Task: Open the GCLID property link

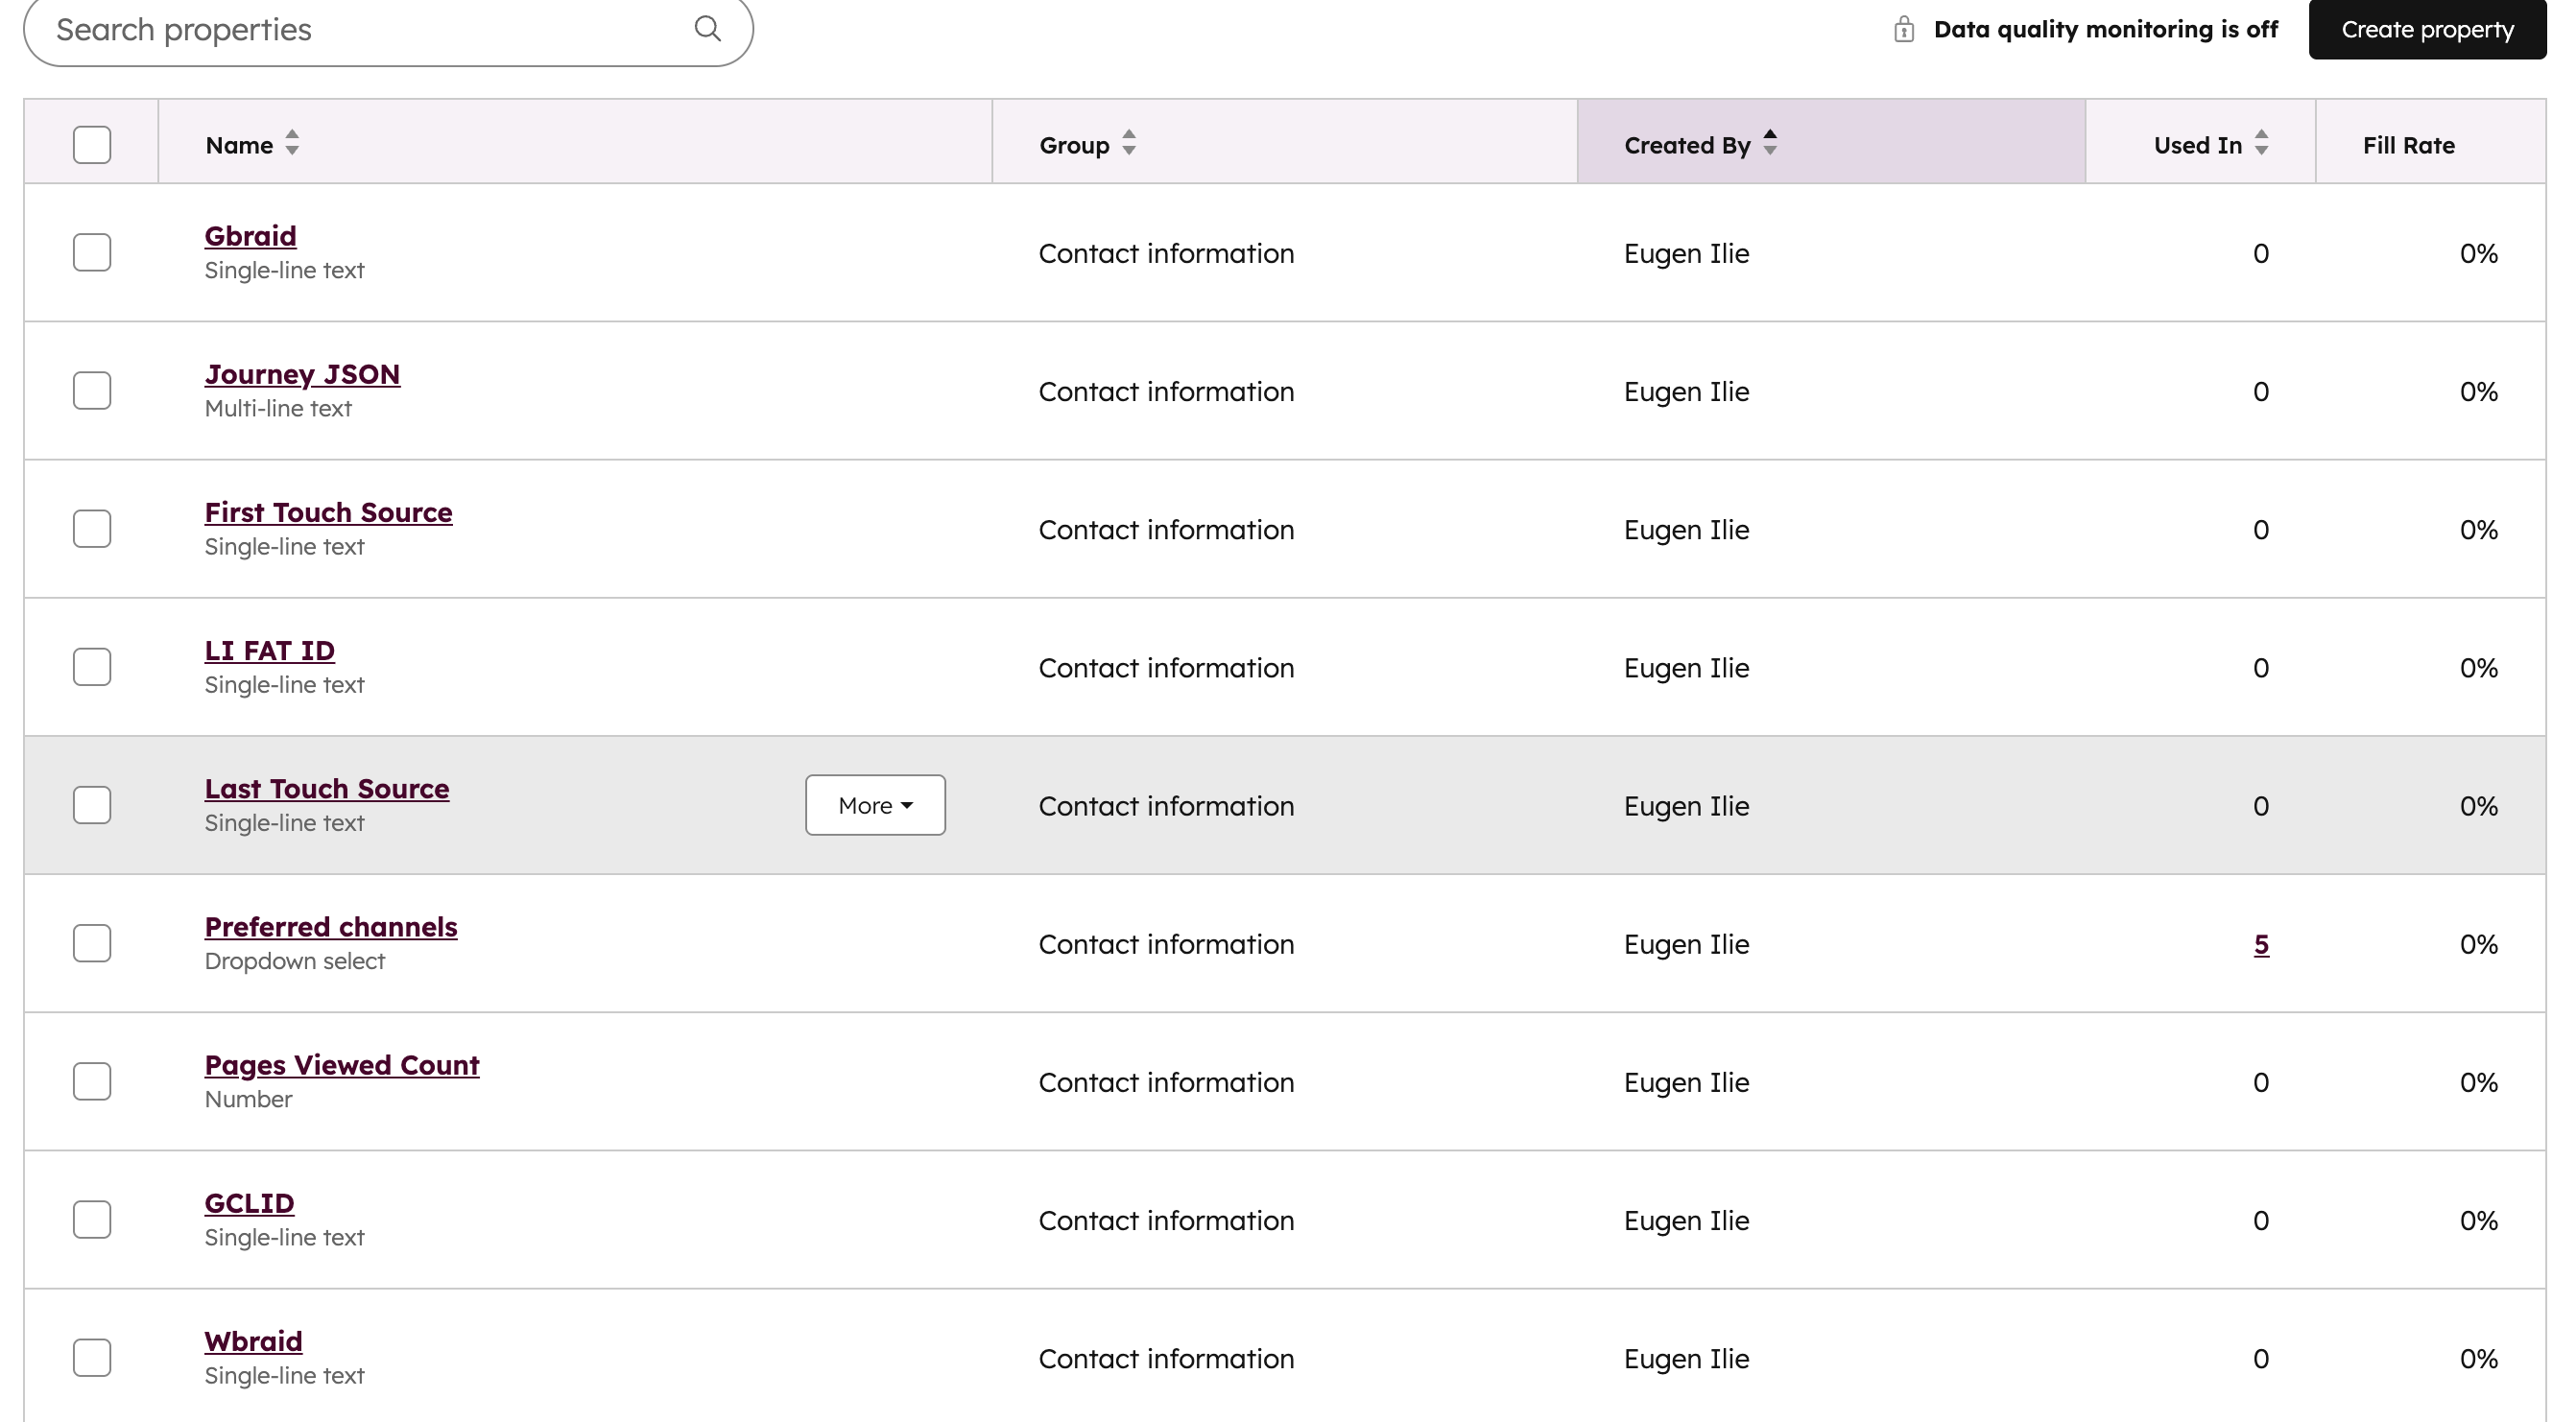Action: click(x=249, y=1203)
